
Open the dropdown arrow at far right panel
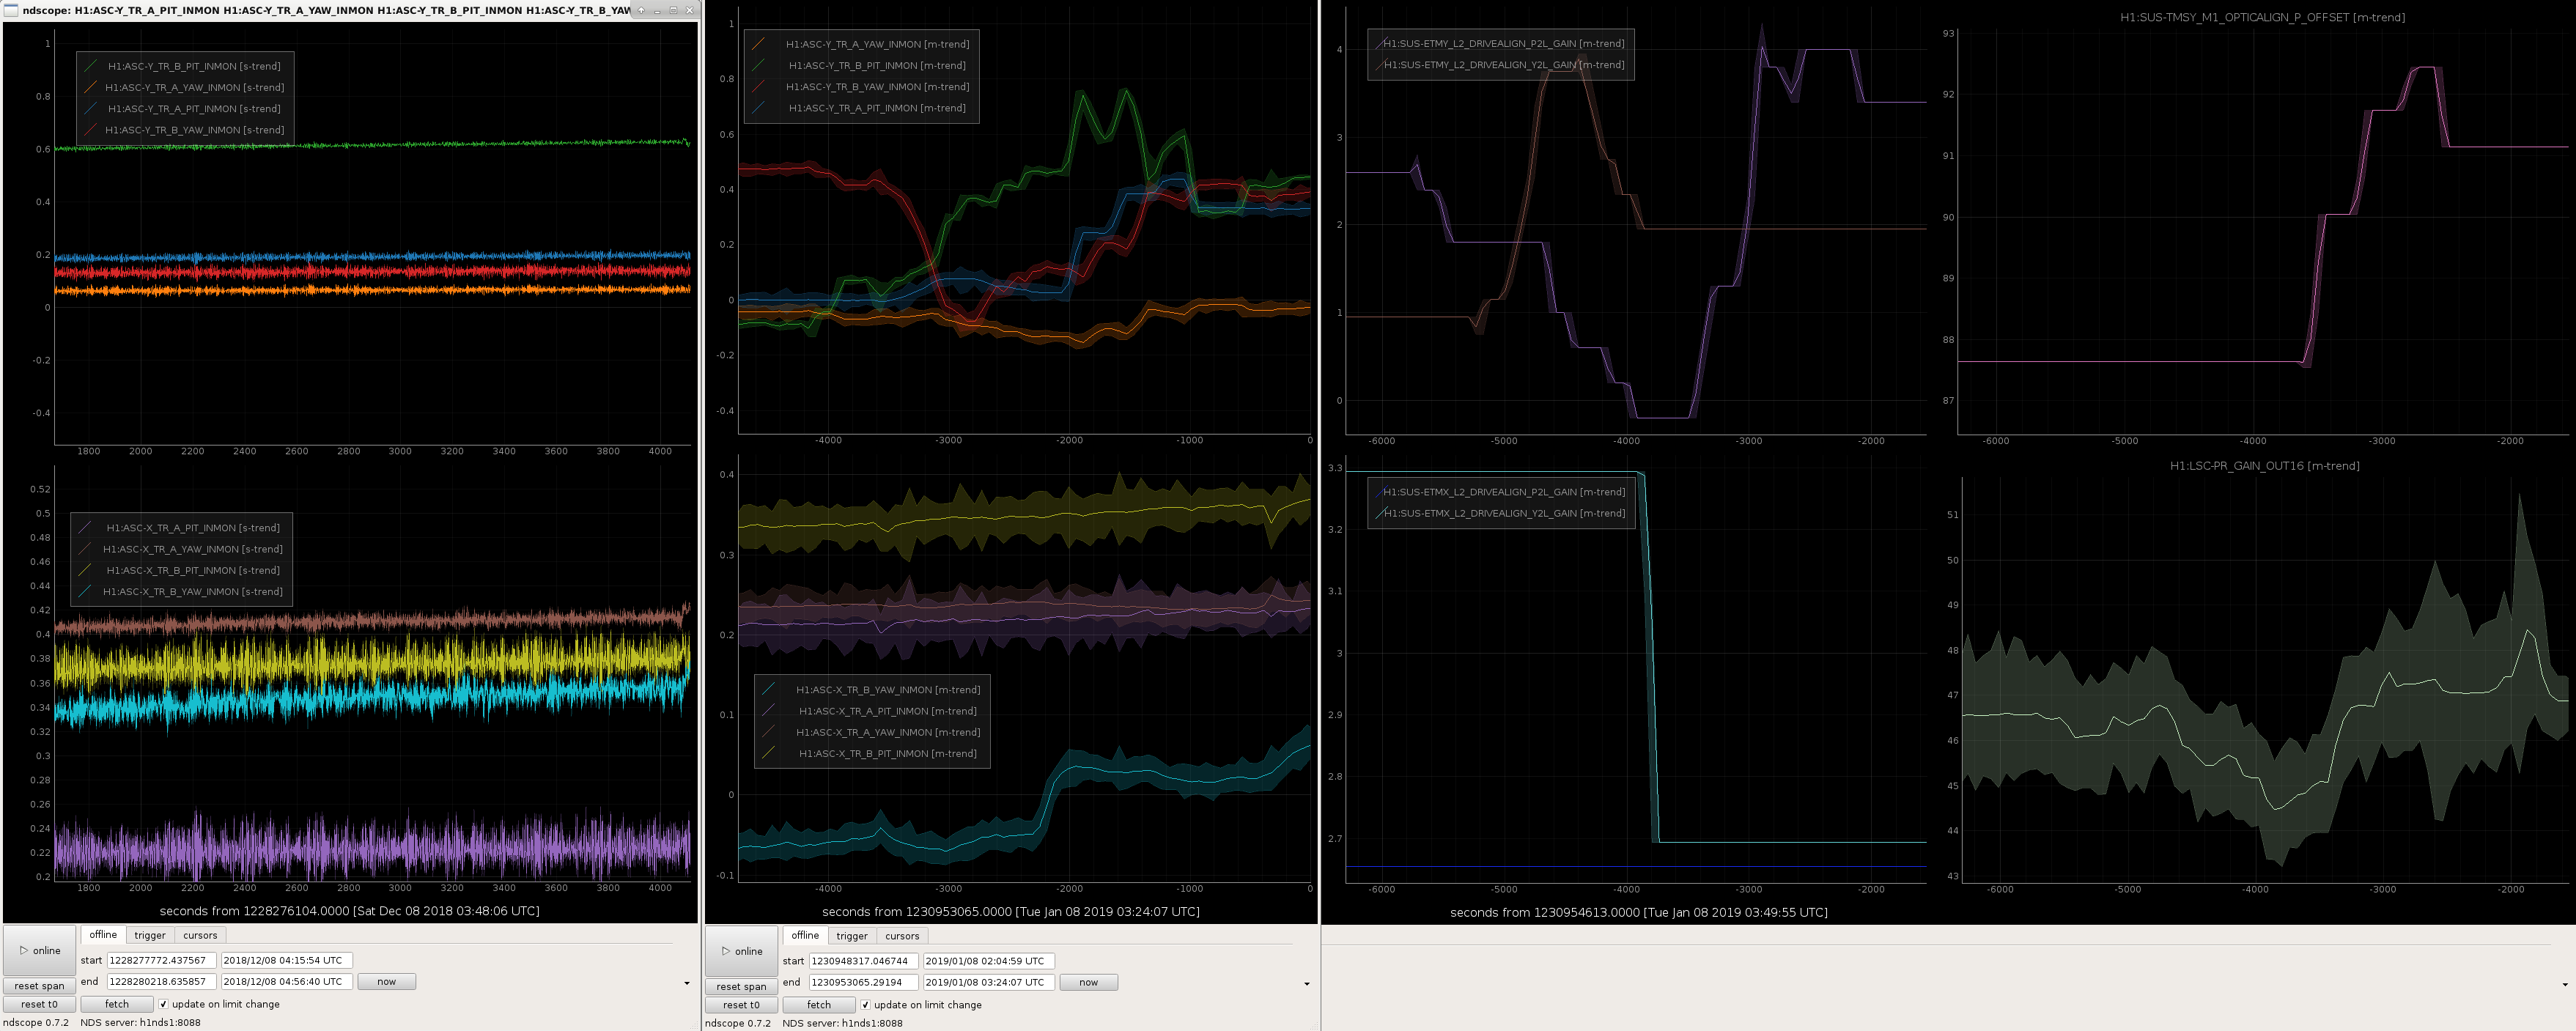pos(2565,985)
